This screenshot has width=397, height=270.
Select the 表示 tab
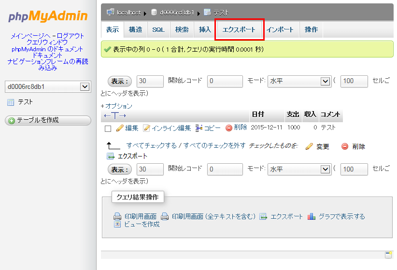[x=113, y=29]
